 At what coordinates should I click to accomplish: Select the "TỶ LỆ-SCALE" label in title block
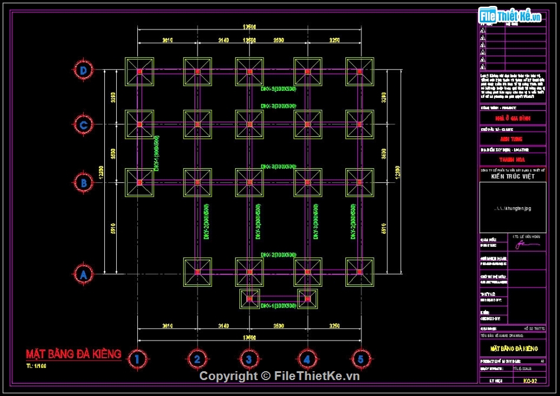522,368
